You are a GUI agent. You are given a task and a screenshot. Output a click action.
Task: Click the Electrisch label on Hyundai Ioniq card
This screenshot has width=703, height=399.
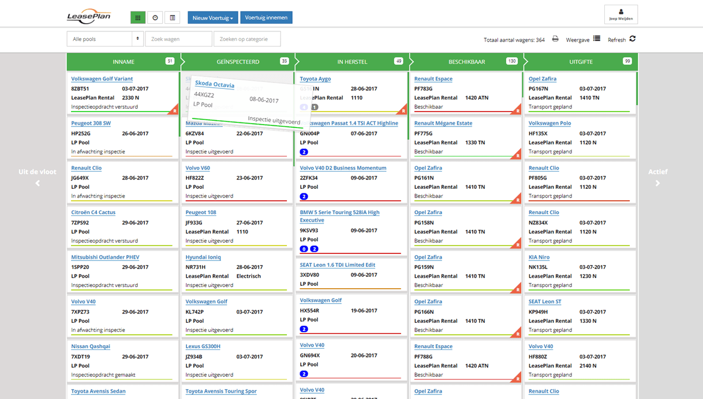(x=249, y=276)
